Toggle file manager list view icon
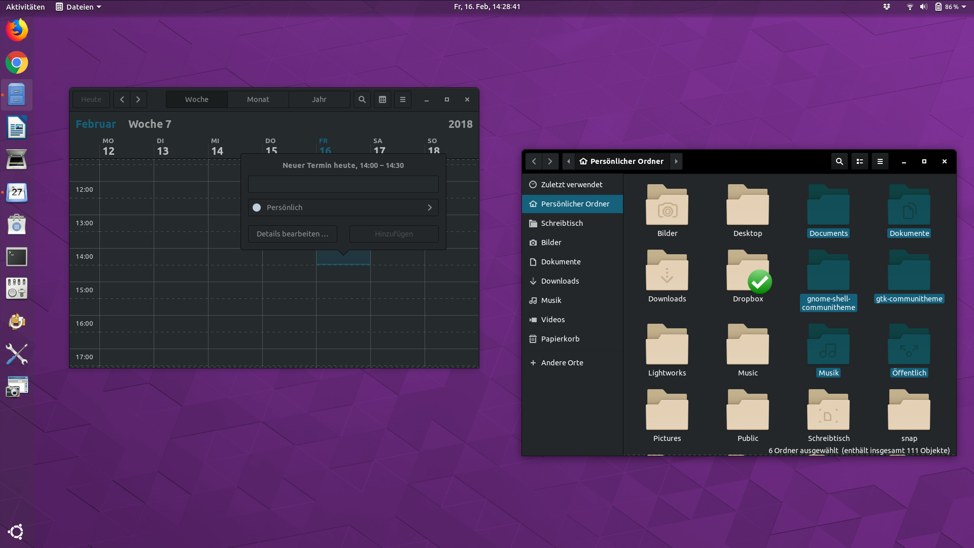The height and width of the screenshot is (548, 974). pos(860,161)
